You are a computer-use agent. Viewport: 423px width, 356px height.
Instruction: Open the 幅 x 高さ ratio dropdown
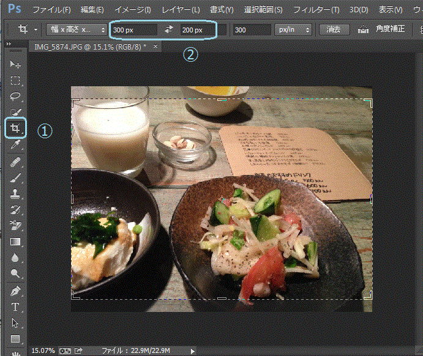pos(77,29)
